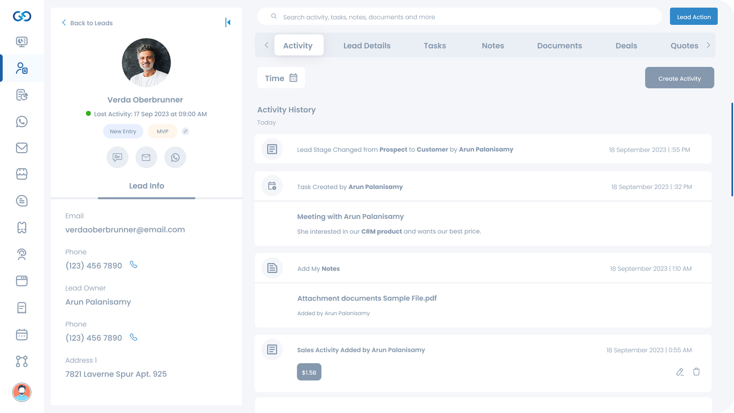Toggle the New Entry tag
This screenshot has height=413, width=734.
coord(123,131)
